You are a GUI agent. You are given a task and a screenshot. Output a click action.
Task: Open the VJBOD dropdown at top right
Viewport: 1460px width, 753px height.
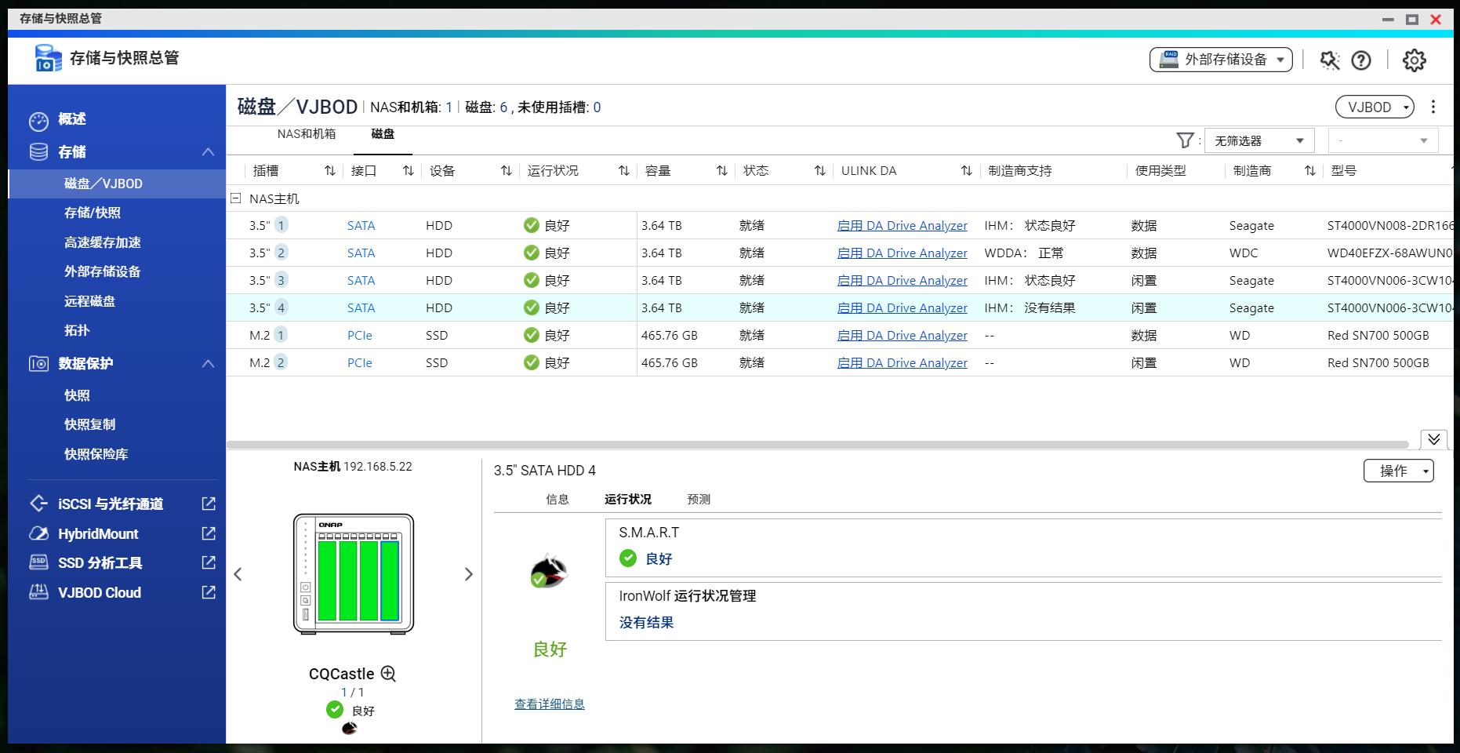click(1374, 107)
